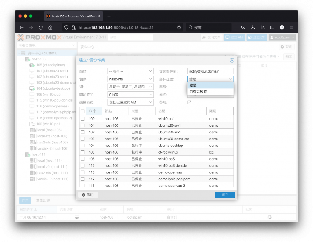Choose 總是 option in dropdown list
Screen dimensions: 313x242
pyautogui.click(x=210, y=85)
